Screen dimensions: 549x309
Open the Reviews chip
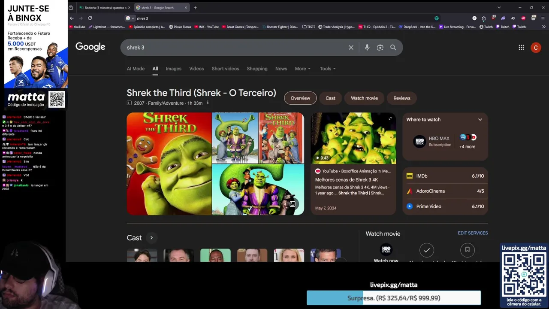click(402, 98)
